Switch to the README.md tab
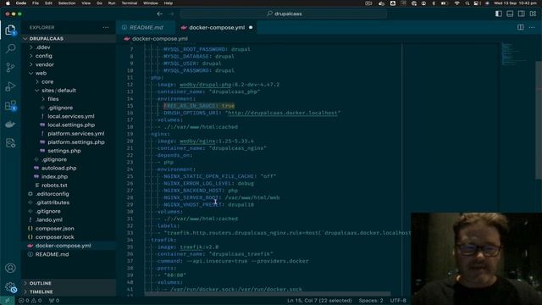 pos(146,27)
